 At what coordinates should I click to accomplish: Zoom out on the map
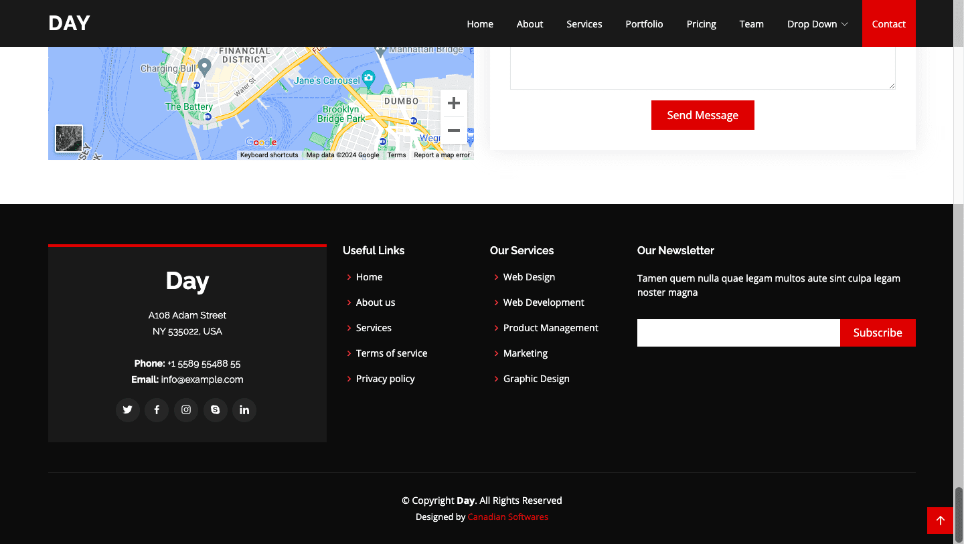click(x=453, y=130)
